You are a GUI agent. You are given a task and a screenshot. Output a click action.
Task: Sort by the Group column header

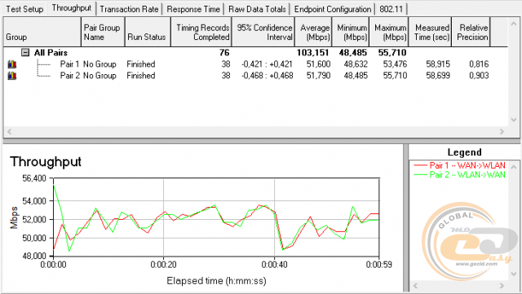42,32
